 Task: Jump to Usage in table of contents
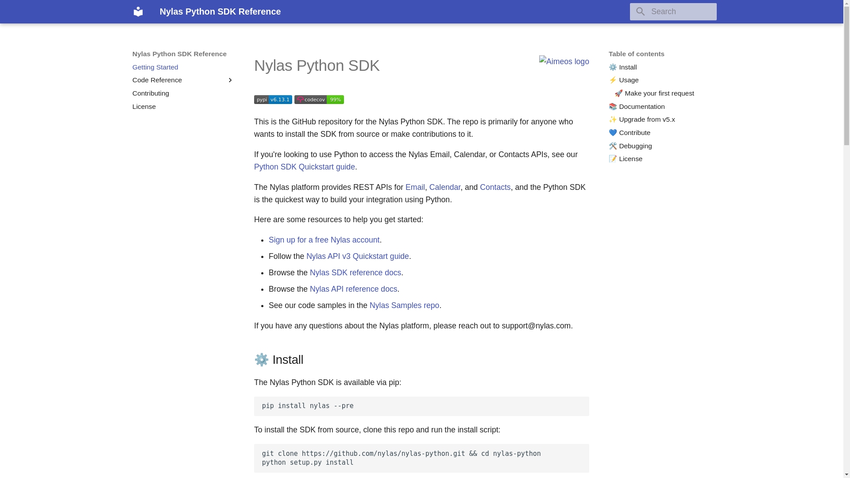click(x=623, y=80)
